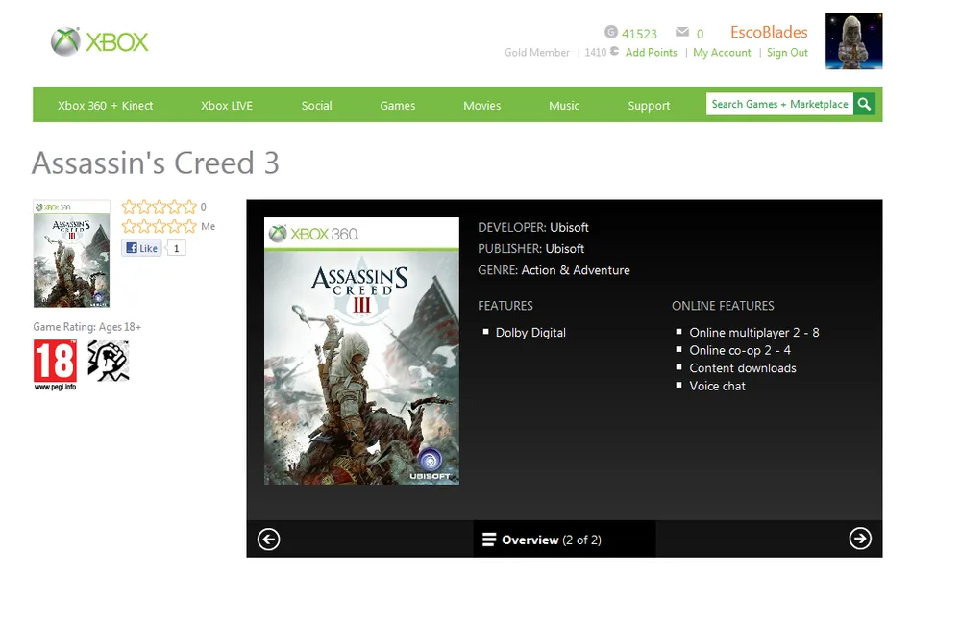Click the Microsoft Points coin icon
This screenshot has width=961, height=628.
614,52
